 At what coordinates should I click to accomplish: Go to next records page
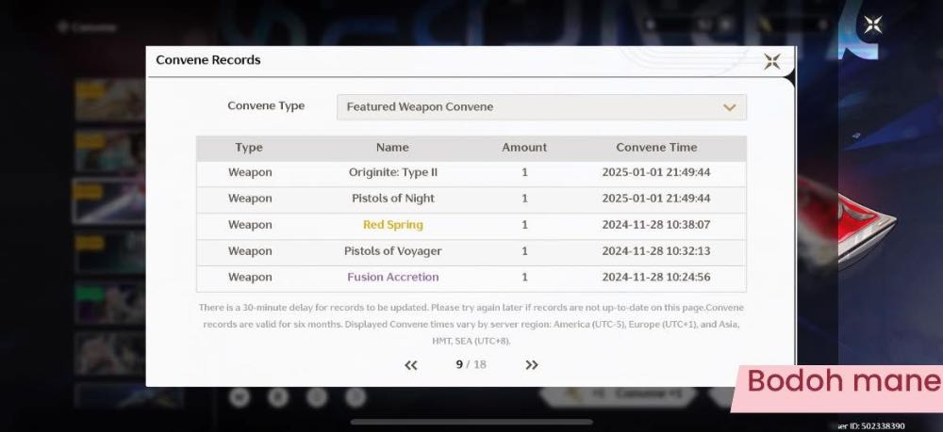click(532, 365)
